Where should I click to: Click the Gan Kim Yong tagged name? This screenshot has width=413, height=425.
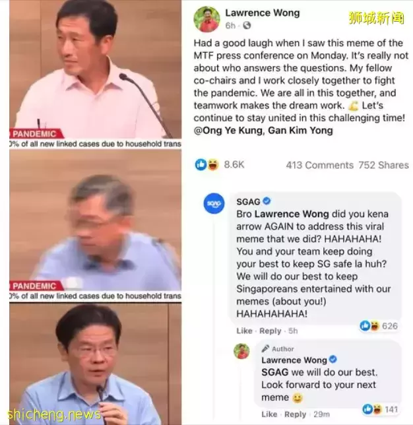click(x=300, y=131)
